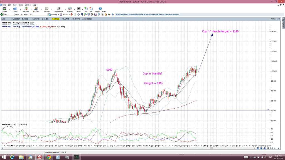Open File Explorer from the taskbar

tap(21, 157)
